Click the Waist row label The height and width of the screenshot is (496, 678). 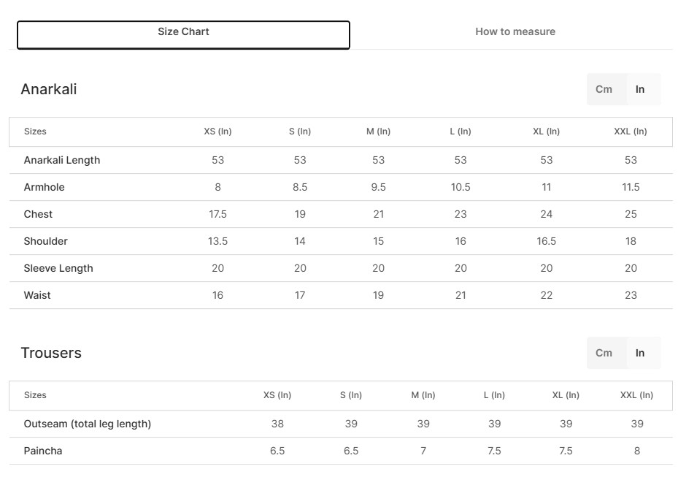[x=37, y=295]
